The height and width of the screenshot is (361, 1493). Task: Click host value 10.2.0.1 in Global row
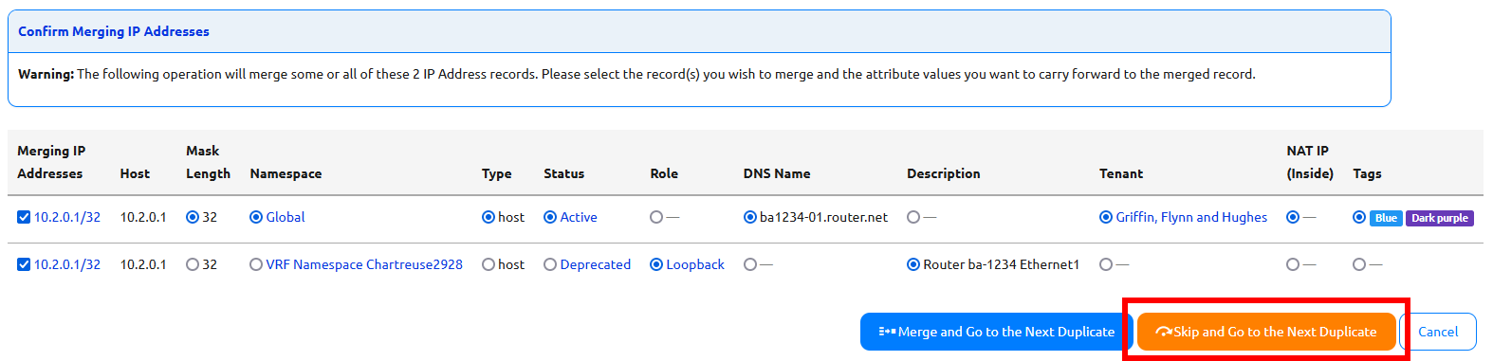point(143,217)
